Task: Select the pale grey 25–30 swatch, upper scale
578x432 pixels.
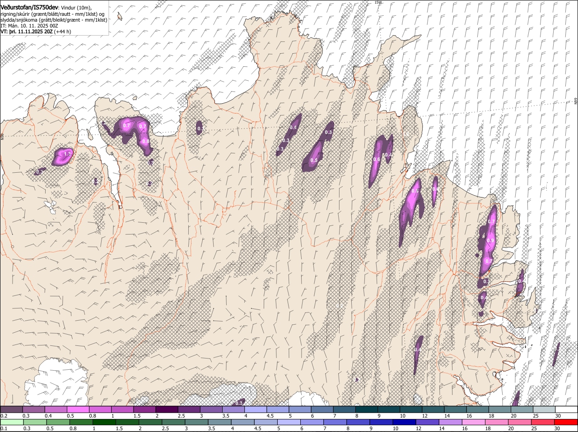Action: point(544,409)
